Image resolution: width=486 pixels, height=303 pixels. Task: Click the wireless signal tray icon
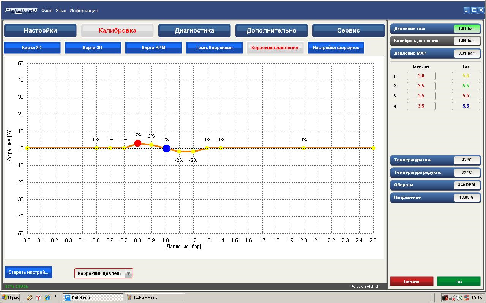coord(453,298)
